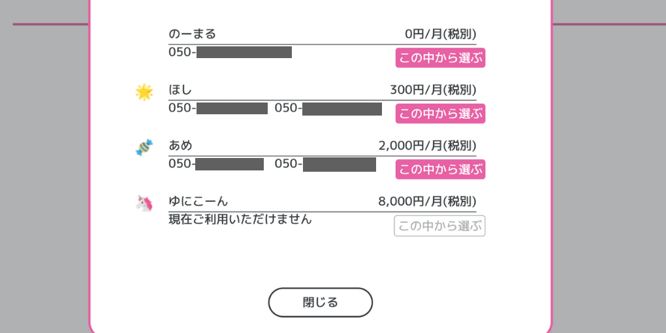
Task: Choose from あめ plan numbers
Action: pos(441,170)
